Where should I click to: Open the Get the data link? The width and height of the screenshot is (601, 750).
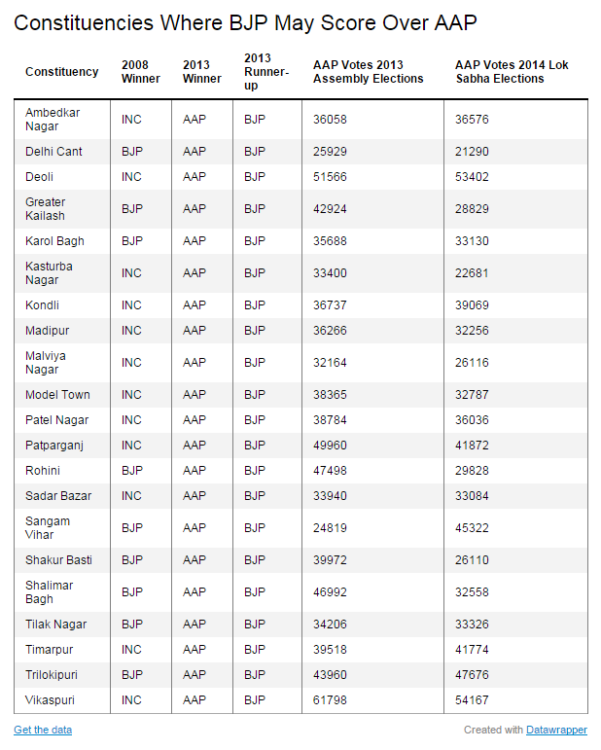tap(43, 730)
